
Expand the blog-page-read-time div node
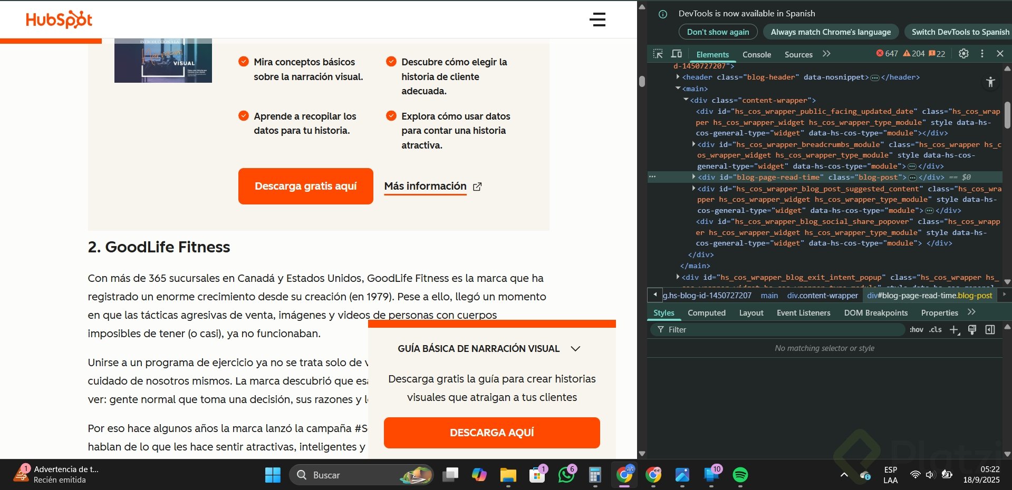(x=693, y=177)
